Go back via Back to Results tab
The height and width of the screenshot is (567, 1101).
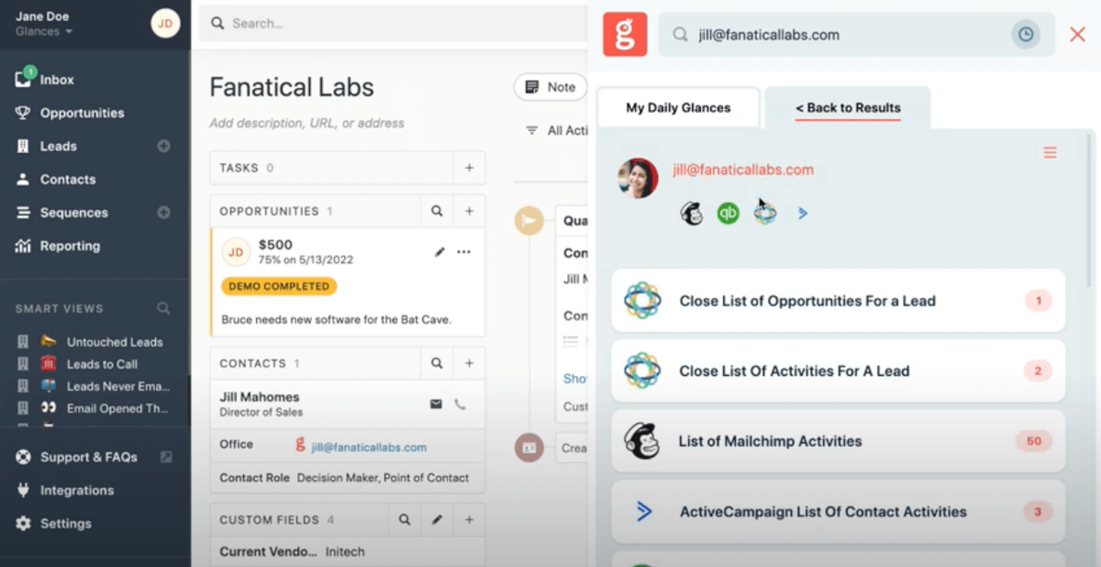pos(848,107)
